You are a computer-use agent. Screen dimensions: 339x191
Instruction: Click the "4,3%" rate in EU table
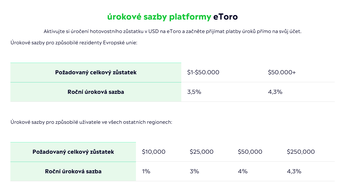[275, 92]
